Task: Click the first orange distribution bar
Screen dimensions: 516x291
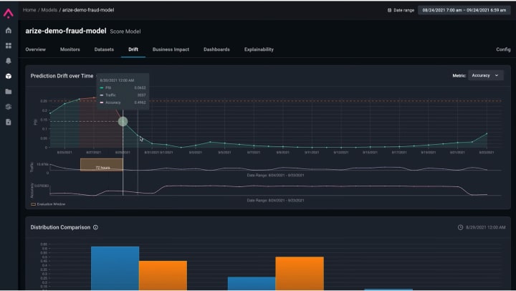Action: pyautogui.click(x=163, y=275)
